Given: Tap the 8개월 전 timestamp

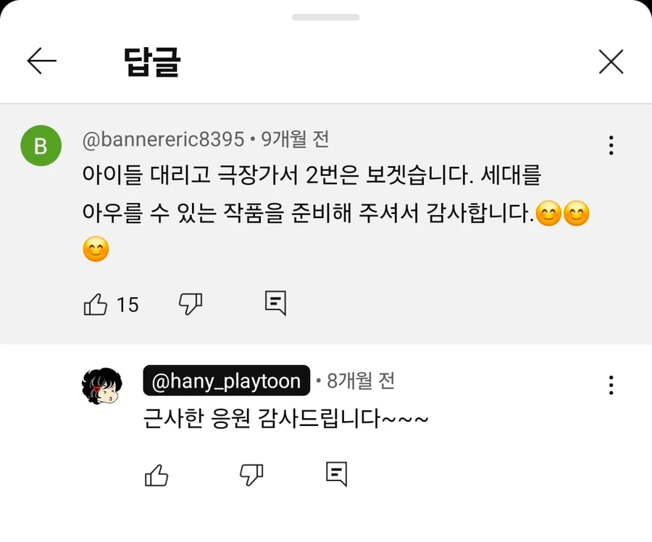Looking at the screenshot, I should pos(361,381).
